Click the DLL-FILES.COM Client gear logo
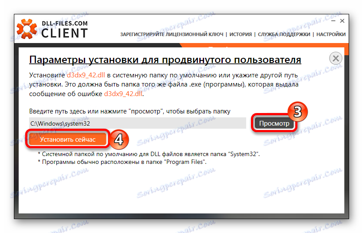The image size is (363, 233). click(x=26, y=29)
